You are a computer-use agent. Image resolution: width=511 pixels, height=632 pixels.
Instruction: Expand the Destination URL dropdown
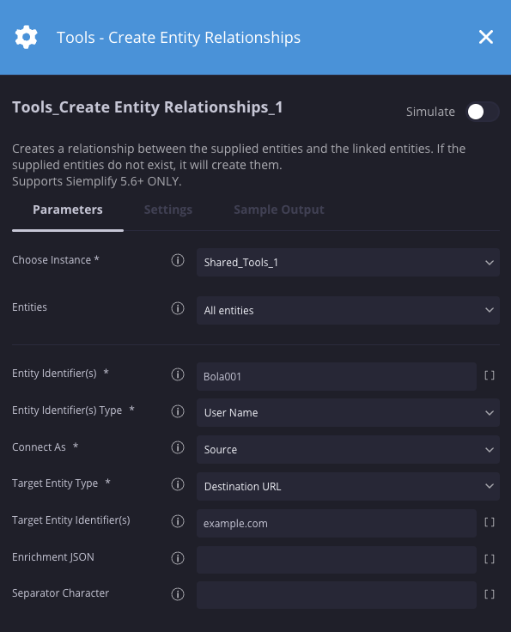coord(348,487)
